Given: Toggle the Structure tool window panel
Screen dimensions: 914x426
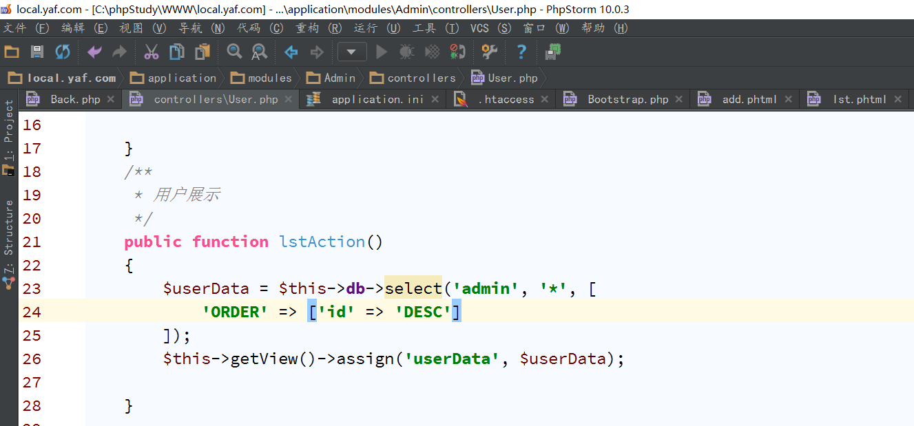Looking at the screenshot, I should tap(9, 234).
